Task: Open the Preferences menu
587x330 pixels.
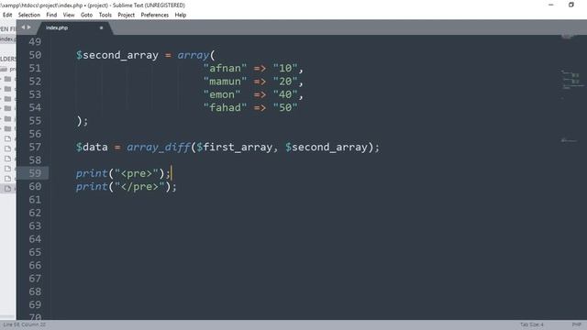Action: 155,15
